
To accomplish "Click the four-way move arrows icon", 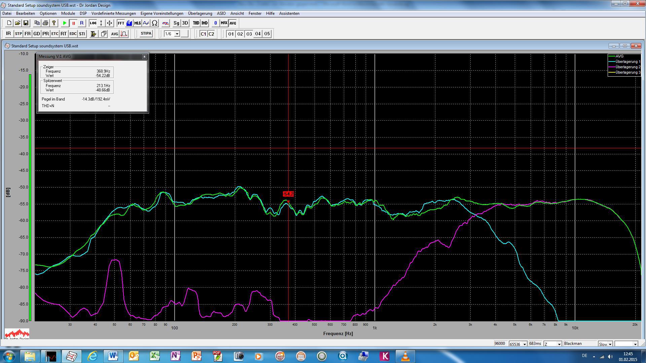I will tap(109, 23).
